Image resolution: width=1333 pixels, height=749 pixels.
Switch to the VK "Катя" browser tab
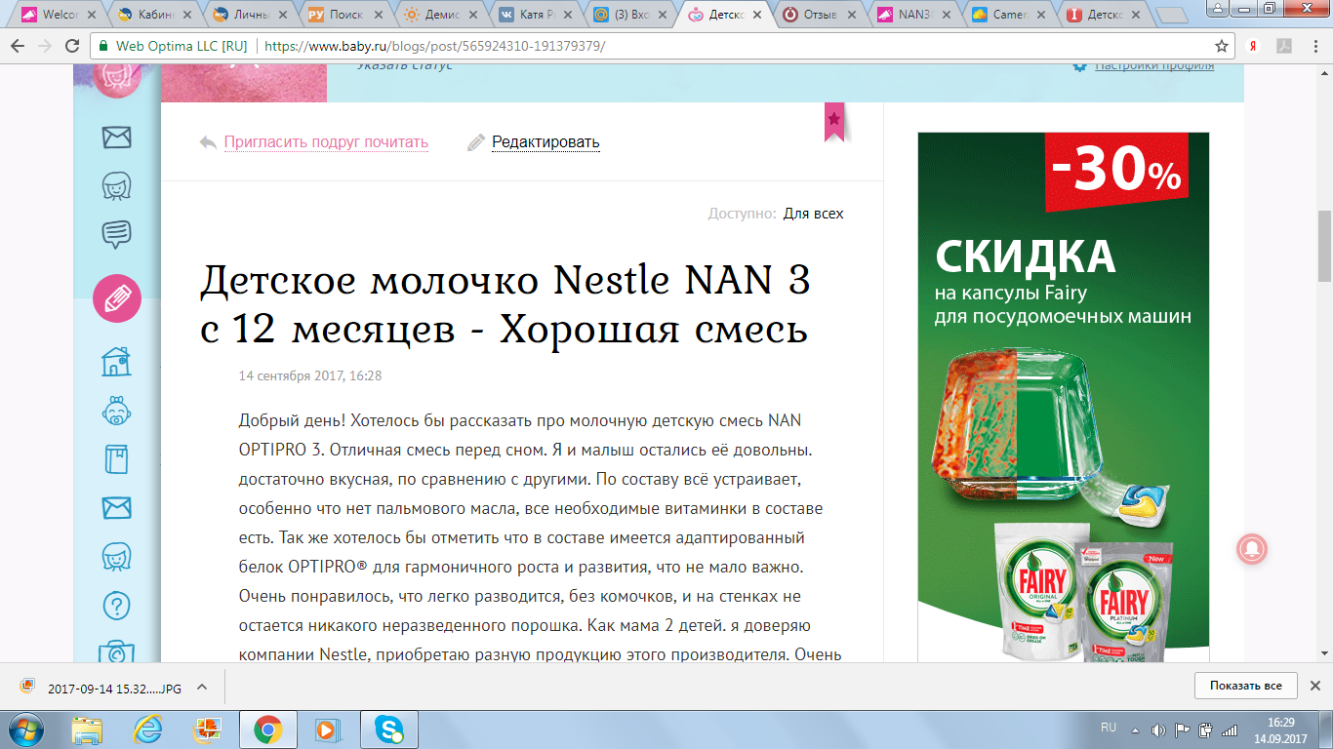click(x=532, y=15)
